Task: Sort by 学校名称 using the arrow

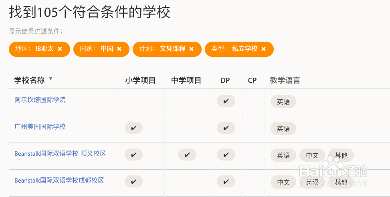Action: [51, 79]
